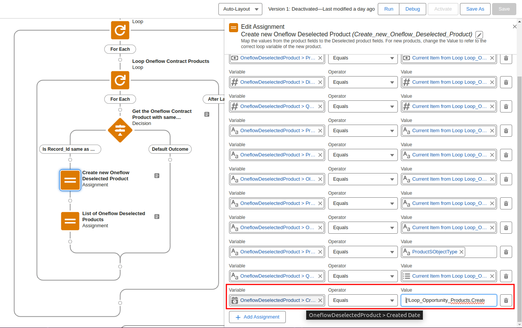Start the flow with the Debug button

[413, 9]
